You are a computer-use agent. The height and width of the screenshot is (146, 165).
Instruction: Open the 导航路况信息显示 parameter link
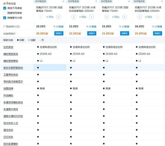(13, 82)
